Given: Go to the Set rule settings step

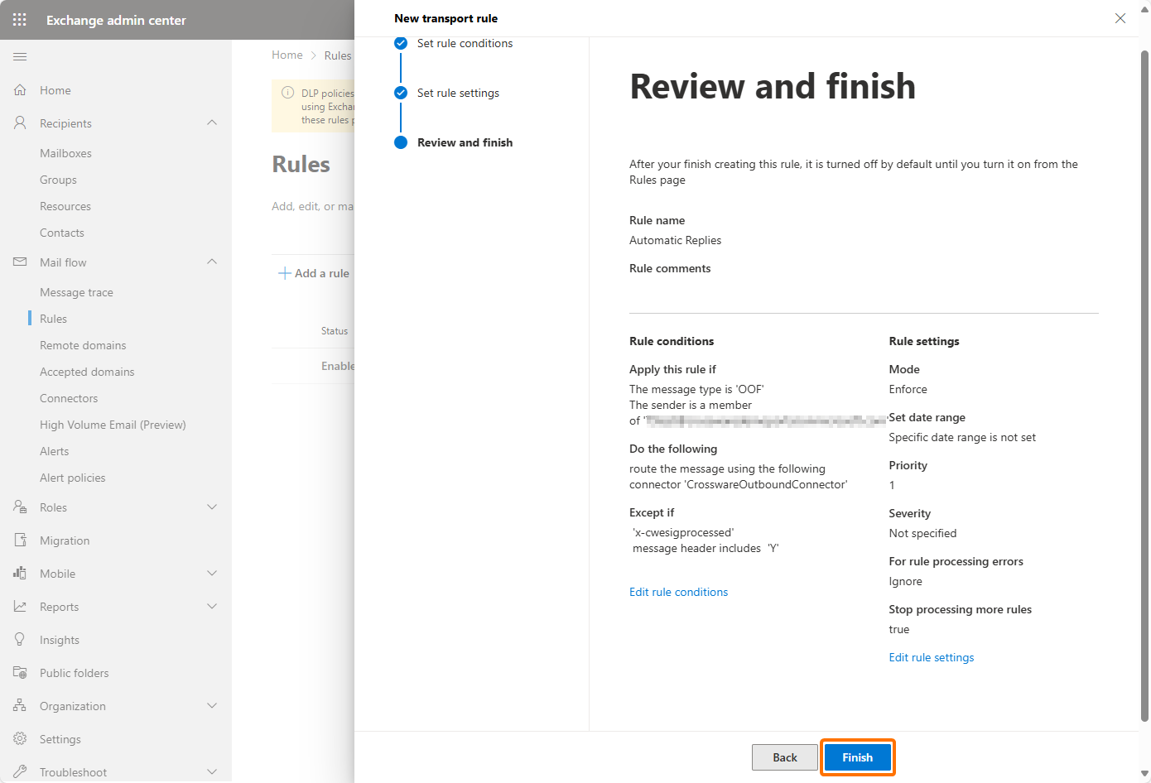Looking at the screenshot, I should point(458,93).
